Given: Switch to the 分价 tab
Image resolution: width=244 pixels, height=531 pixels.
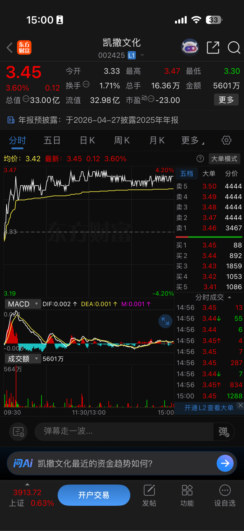Looking at the screenshot, I should tap(231, 174).
